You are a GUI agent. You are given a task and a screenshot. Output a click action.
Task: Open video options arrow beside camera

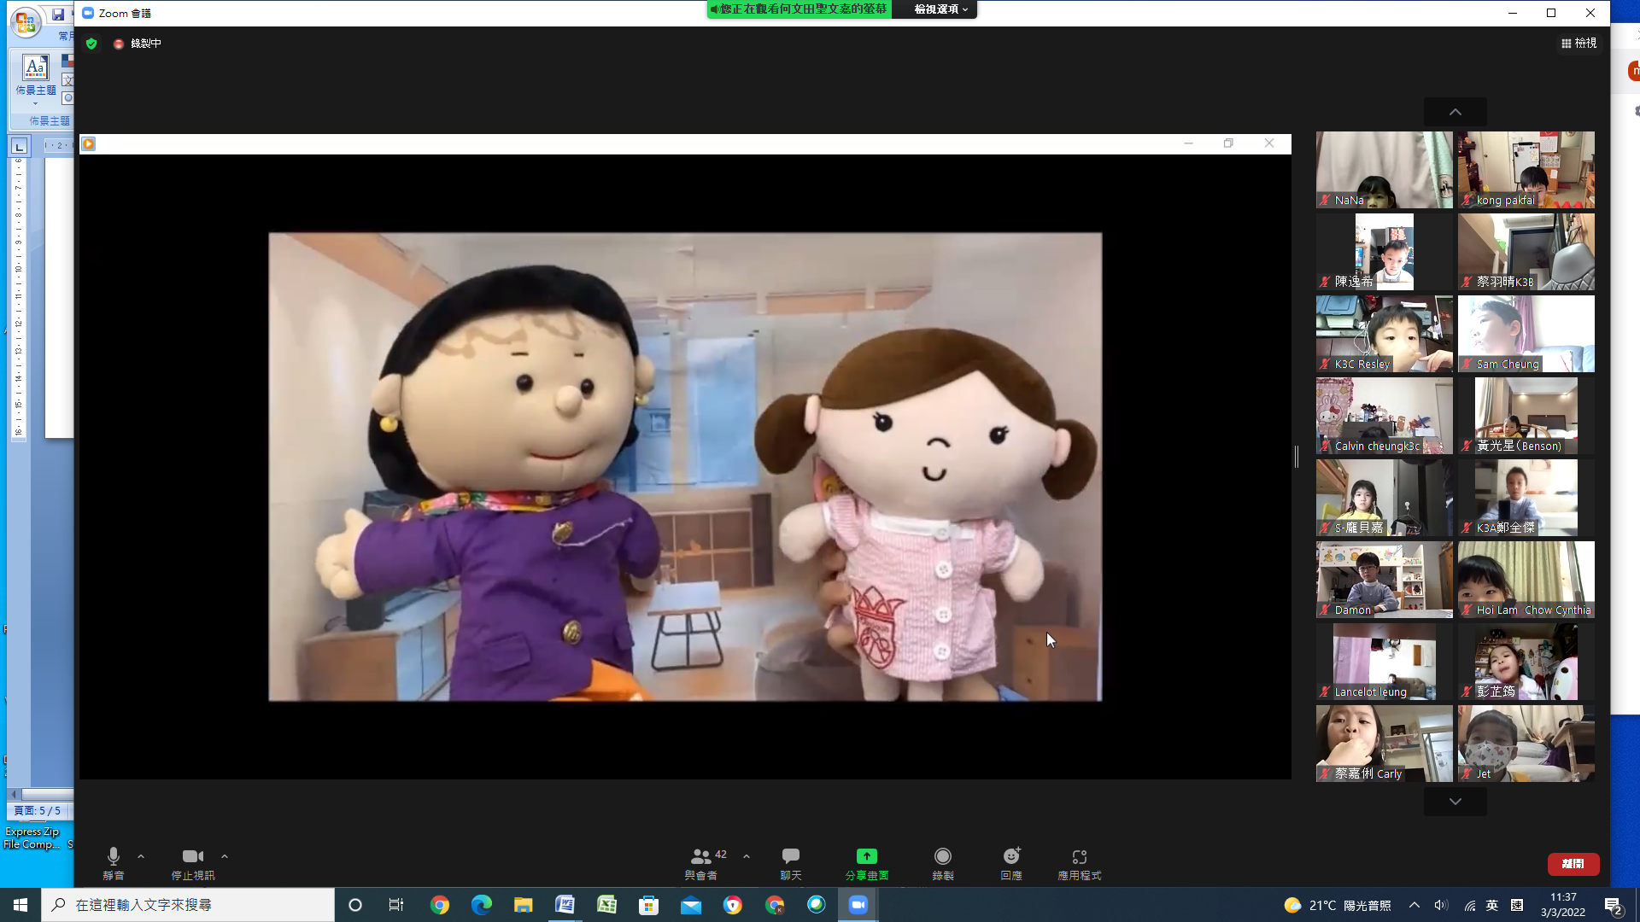coord(225,856)
